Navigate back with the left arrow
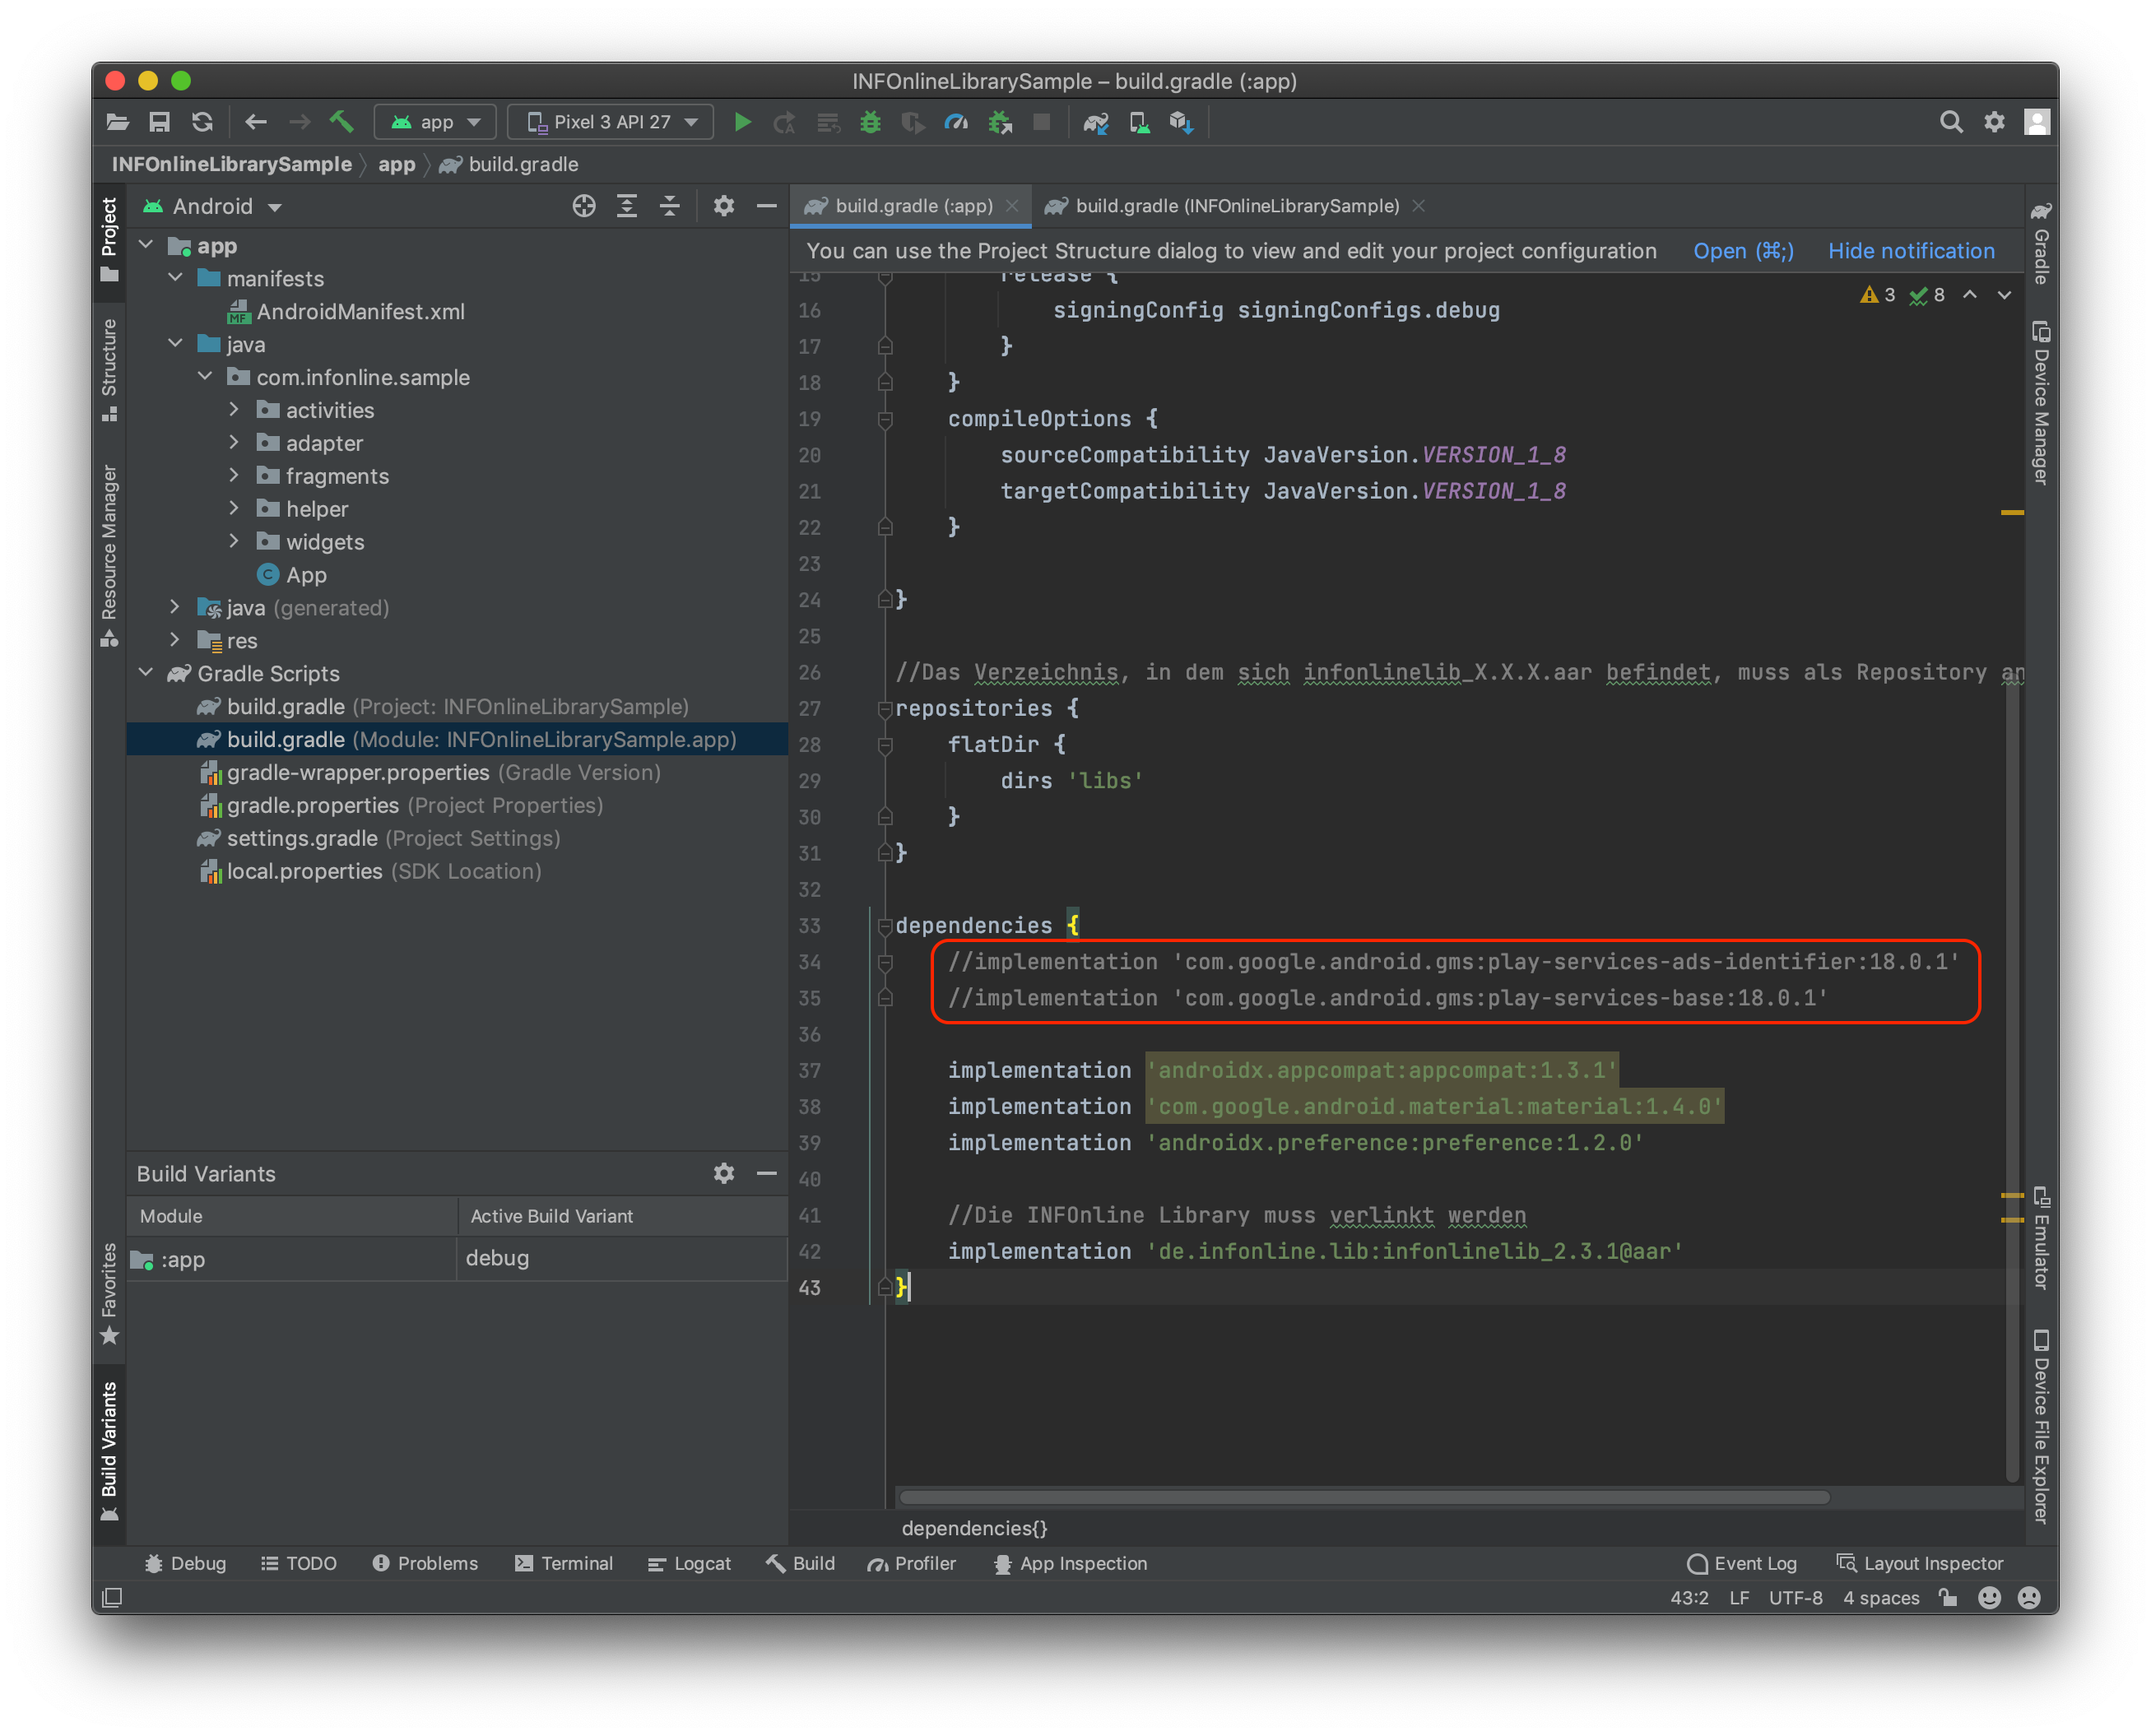This screenshot has width=2151, height=1736. (x=256, y=122)
